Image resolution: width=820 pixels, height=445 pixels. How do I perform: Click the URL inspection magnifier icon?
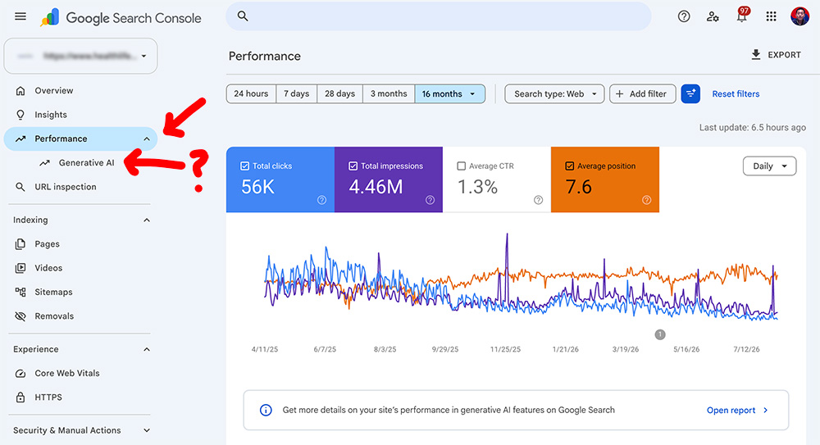click(20, 187)
